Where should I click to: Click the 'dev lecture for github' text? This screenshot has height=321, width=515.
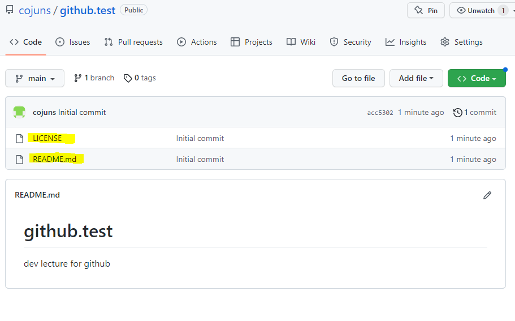click(67, 264)
